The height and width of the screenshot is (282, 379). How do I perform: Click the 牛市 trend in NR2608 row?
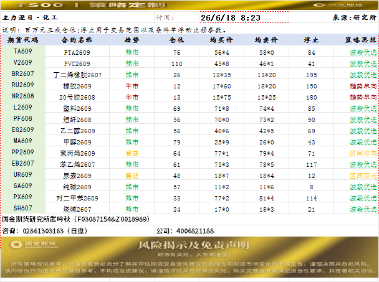pyautogui.click(x=132, y=97)
